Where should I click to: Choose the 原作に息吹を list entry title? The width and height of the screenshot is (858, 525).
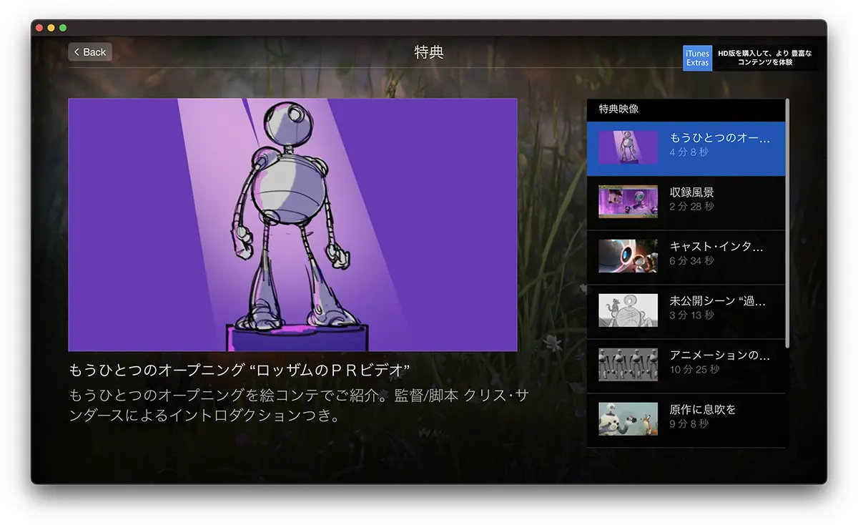tap(702, 410)
